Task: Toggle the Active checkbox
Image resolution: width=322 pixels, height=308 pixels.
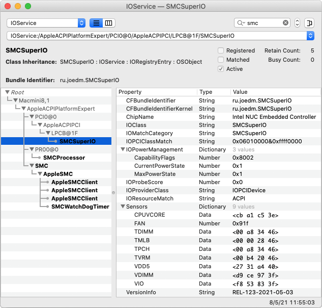Action: (x=221, y=69)
